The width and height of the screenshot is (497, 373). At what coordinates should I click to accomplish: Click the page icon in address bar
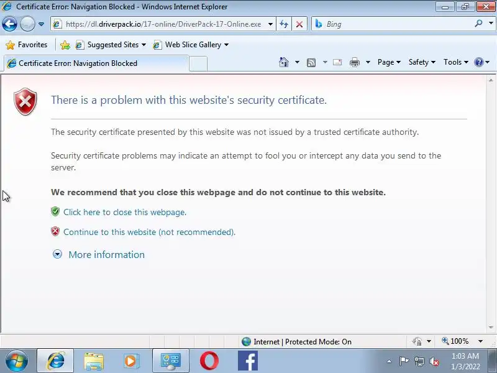click(57, 24)
